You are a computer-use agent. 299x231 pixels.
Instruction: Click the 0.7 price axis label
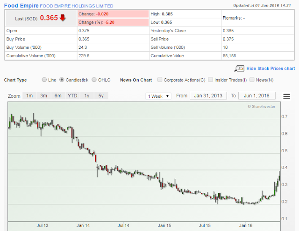click(285, 116)
